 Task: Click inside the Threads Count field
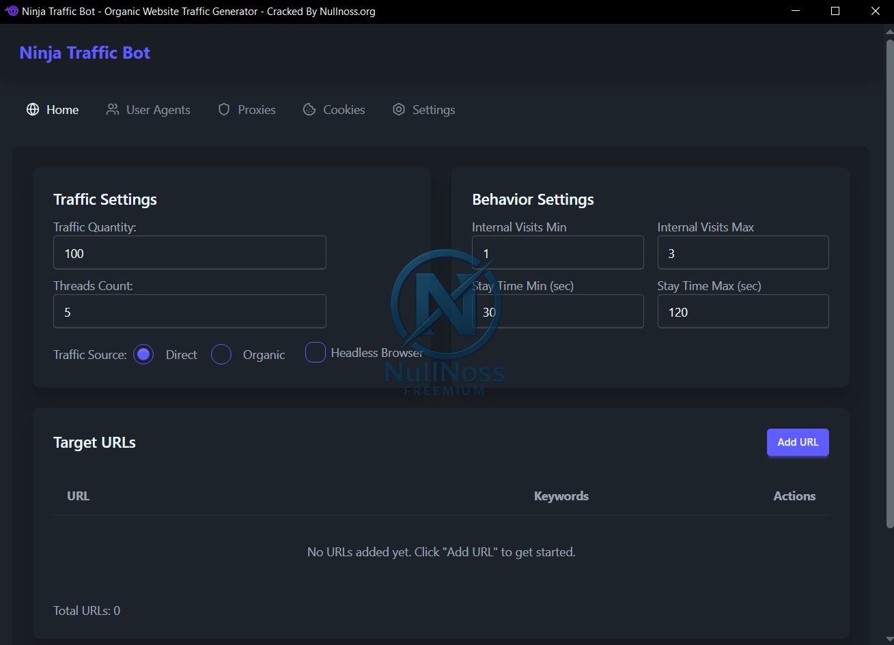pos(189,311)
